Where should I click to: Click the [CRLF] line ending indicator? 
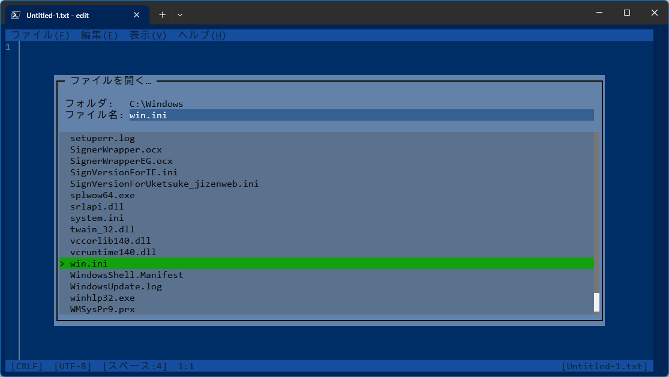point(27,366)
